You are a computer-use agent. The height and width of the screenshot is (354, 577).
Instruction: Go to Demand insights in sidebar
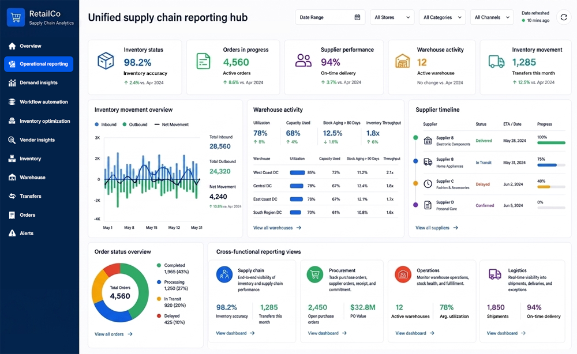click(39, 82)
